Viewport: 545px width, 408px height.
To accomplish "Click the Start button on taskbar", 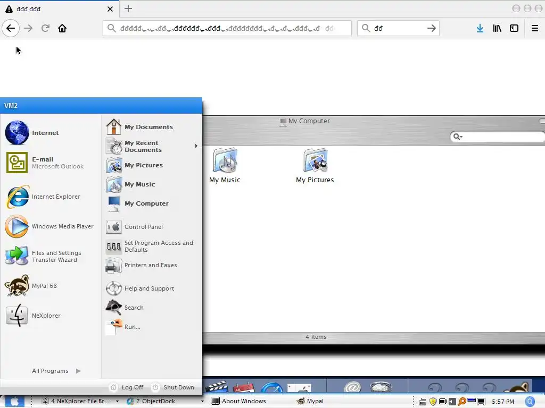I will tap(14, 402).
